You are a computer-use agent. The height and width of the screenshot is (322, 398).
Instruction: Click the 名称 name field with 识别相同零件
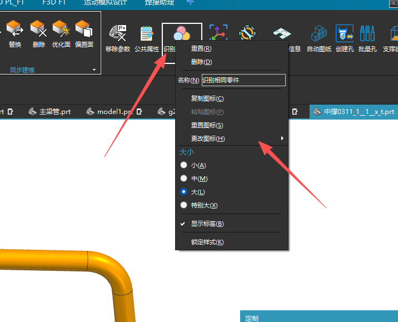pos(243,80)
